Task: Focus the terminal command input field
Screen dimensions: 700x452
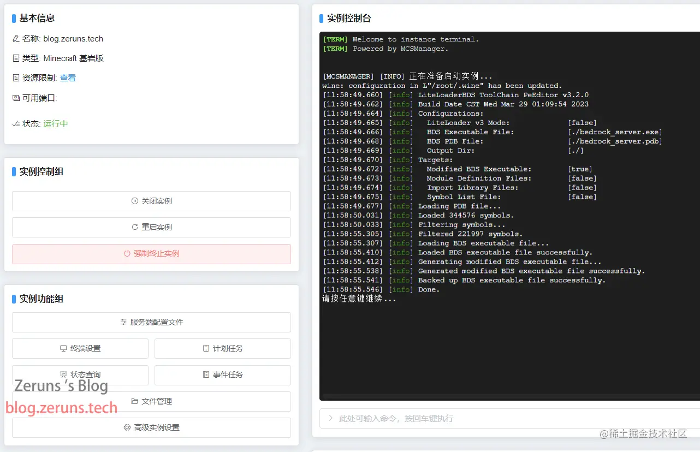Action: (509, 419)
